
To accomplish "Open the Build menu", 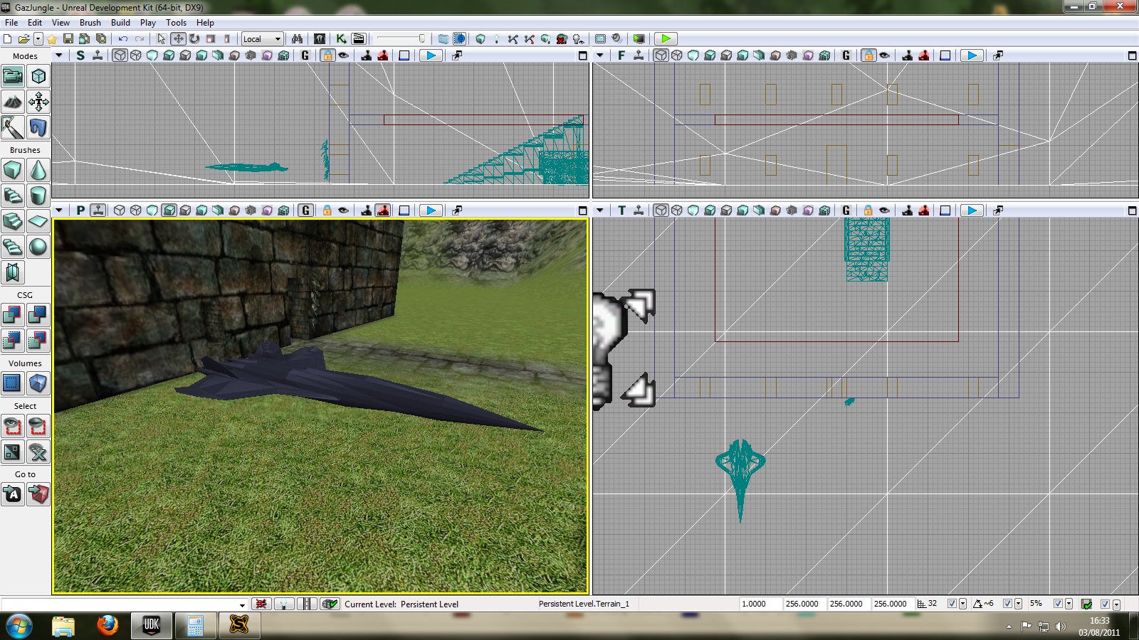I will pos(120,23).
